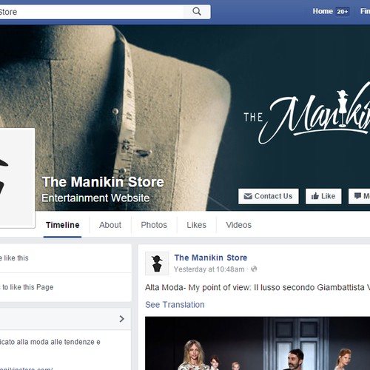
Task: Click the 20+ notifications badge
Action: pyautogui.click(x=343, y=12)
